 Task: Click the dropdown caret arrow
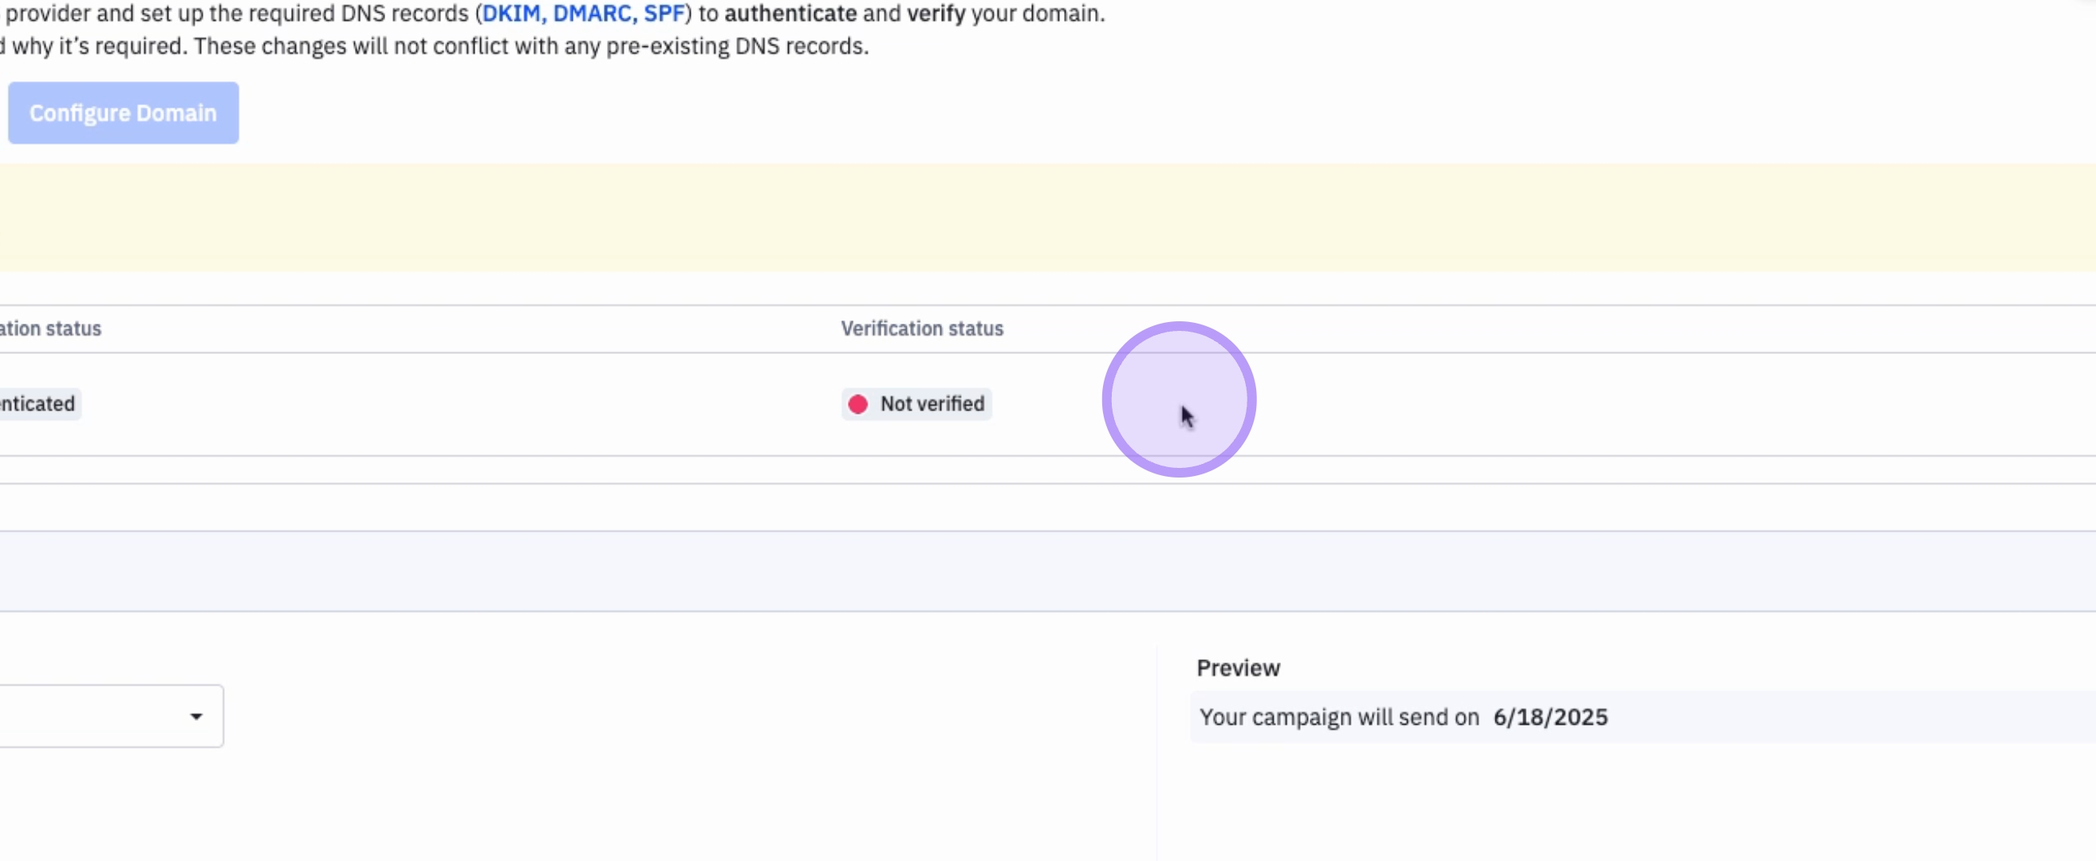196,716
